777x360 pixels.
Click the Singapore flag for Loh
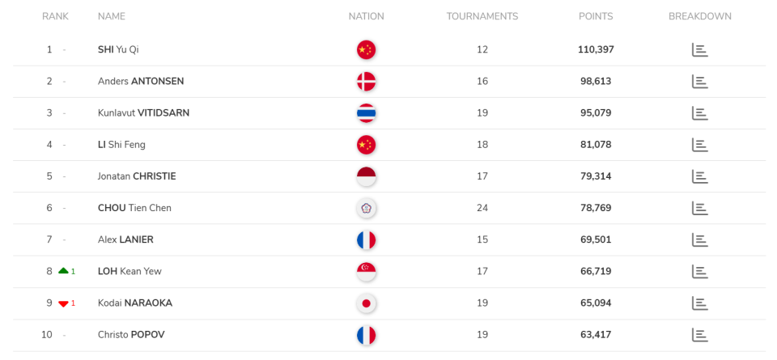coord(366,271)
